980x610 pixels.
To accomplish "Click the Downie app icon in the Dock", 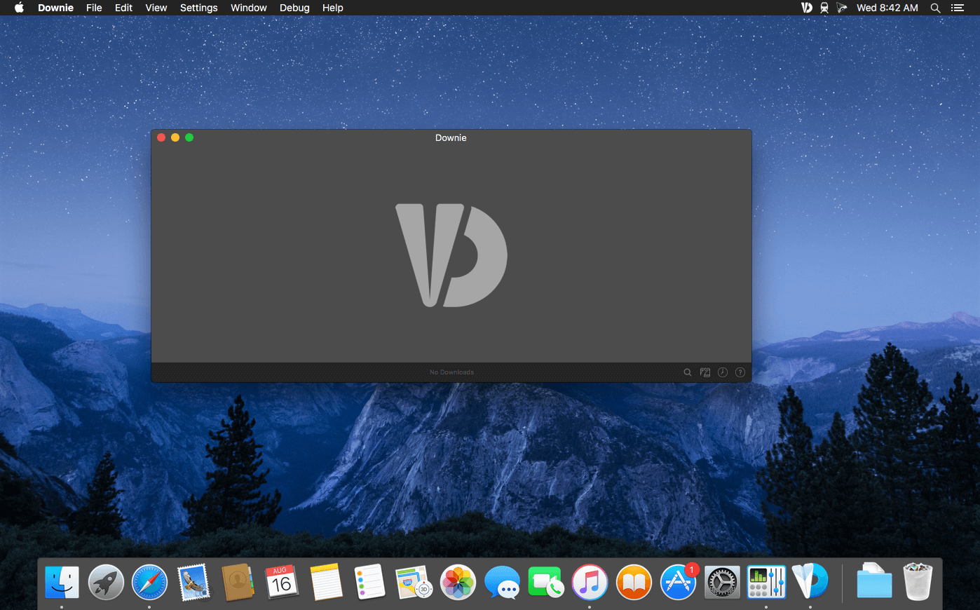I will [x=810, y=582].
